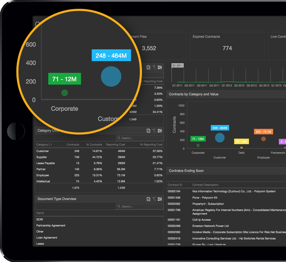Switch table view in the Category Overview panel
This screenshot has width=286, height=262.
click(160, 130)
